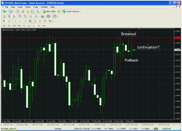182x131 pixels.
Task: Select the D1 daily timeframe
Action: coord(34,26)
